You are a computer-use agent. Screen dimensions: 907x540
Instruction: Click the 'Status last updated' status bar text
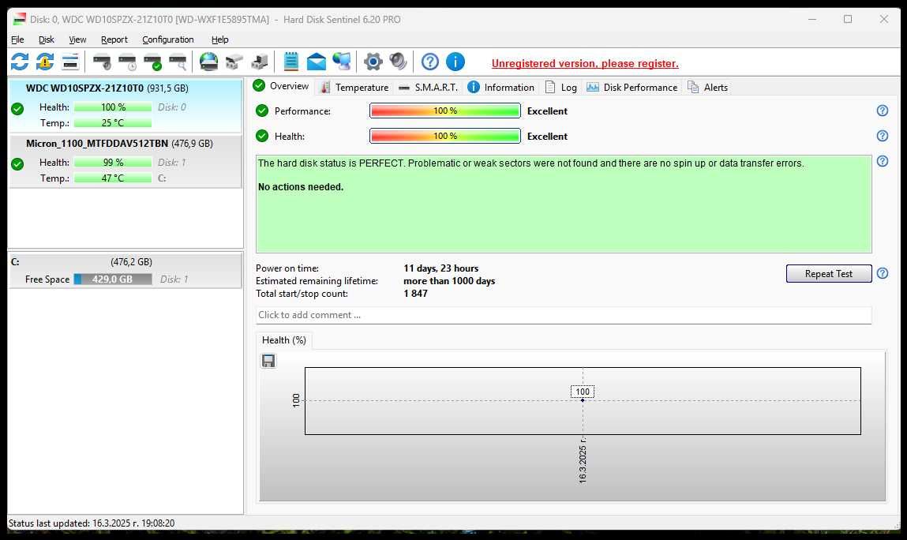pyautogui.click(x=92, y=523)
